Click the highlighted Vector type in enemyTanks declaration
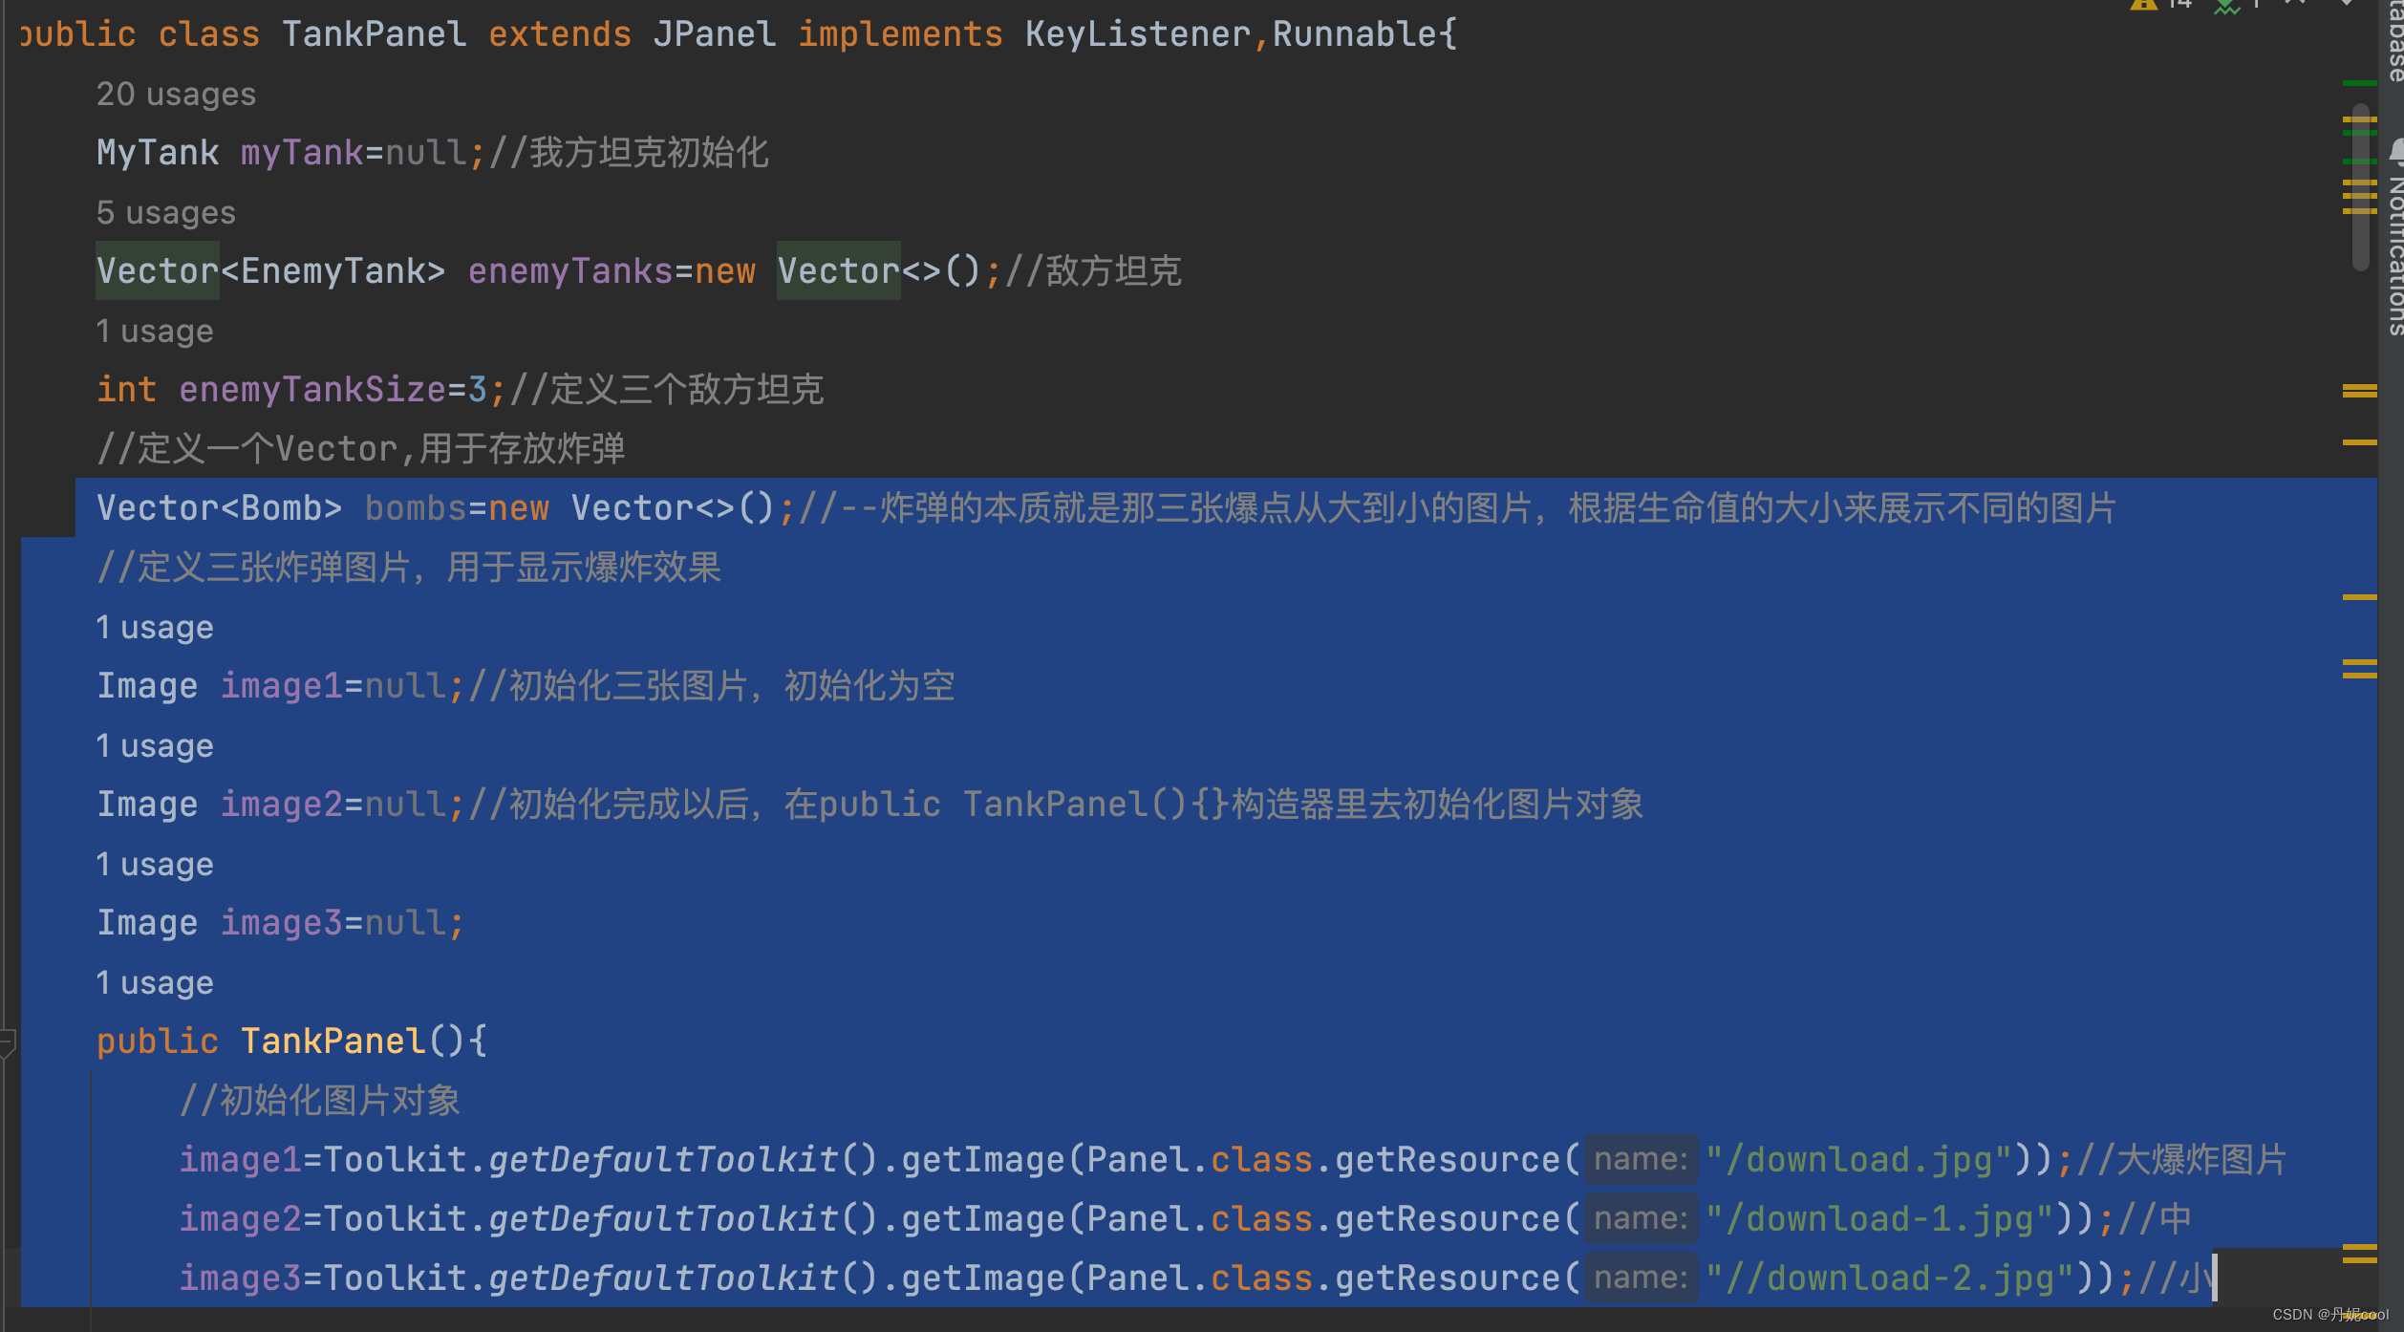Viewport: 2404px width, 1332px height. coord(158,271)
